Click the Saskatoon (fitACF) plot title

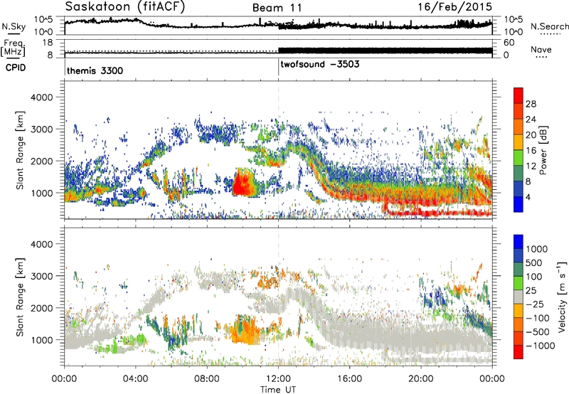(125, 6)
